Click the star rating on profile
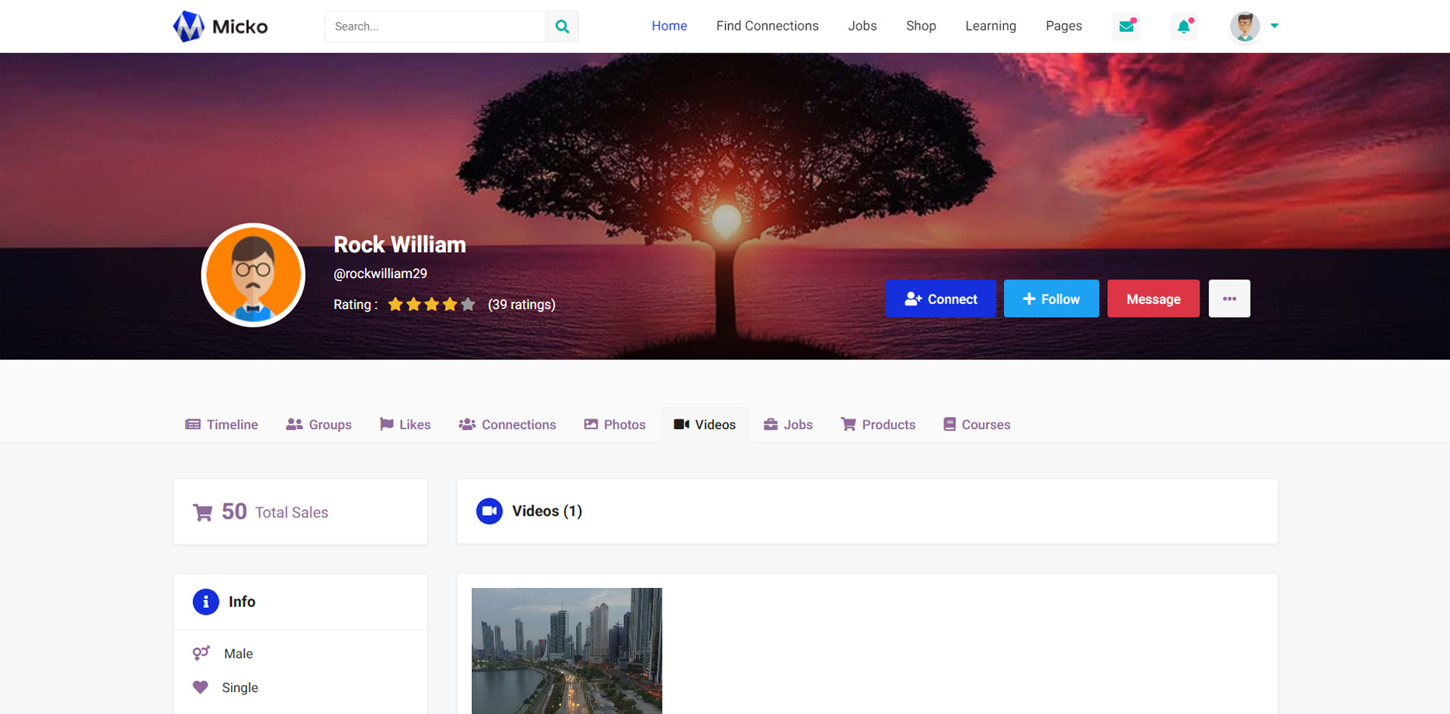 tap(431, 305)
